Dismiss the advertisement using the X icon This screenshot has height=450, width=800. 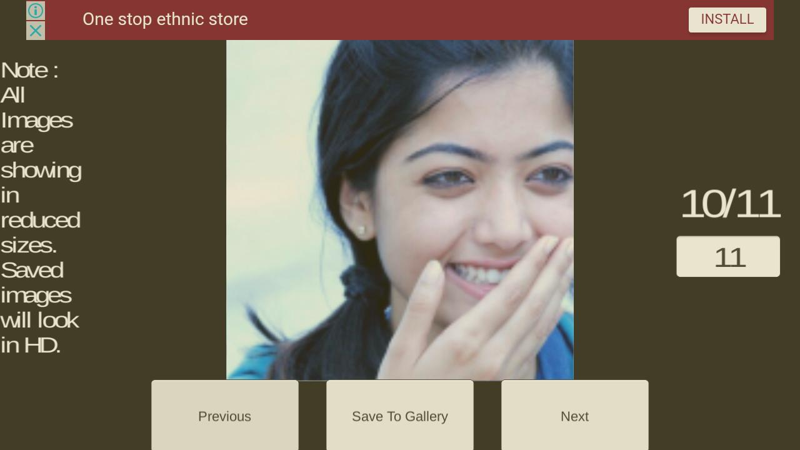(x=36, y=31)
